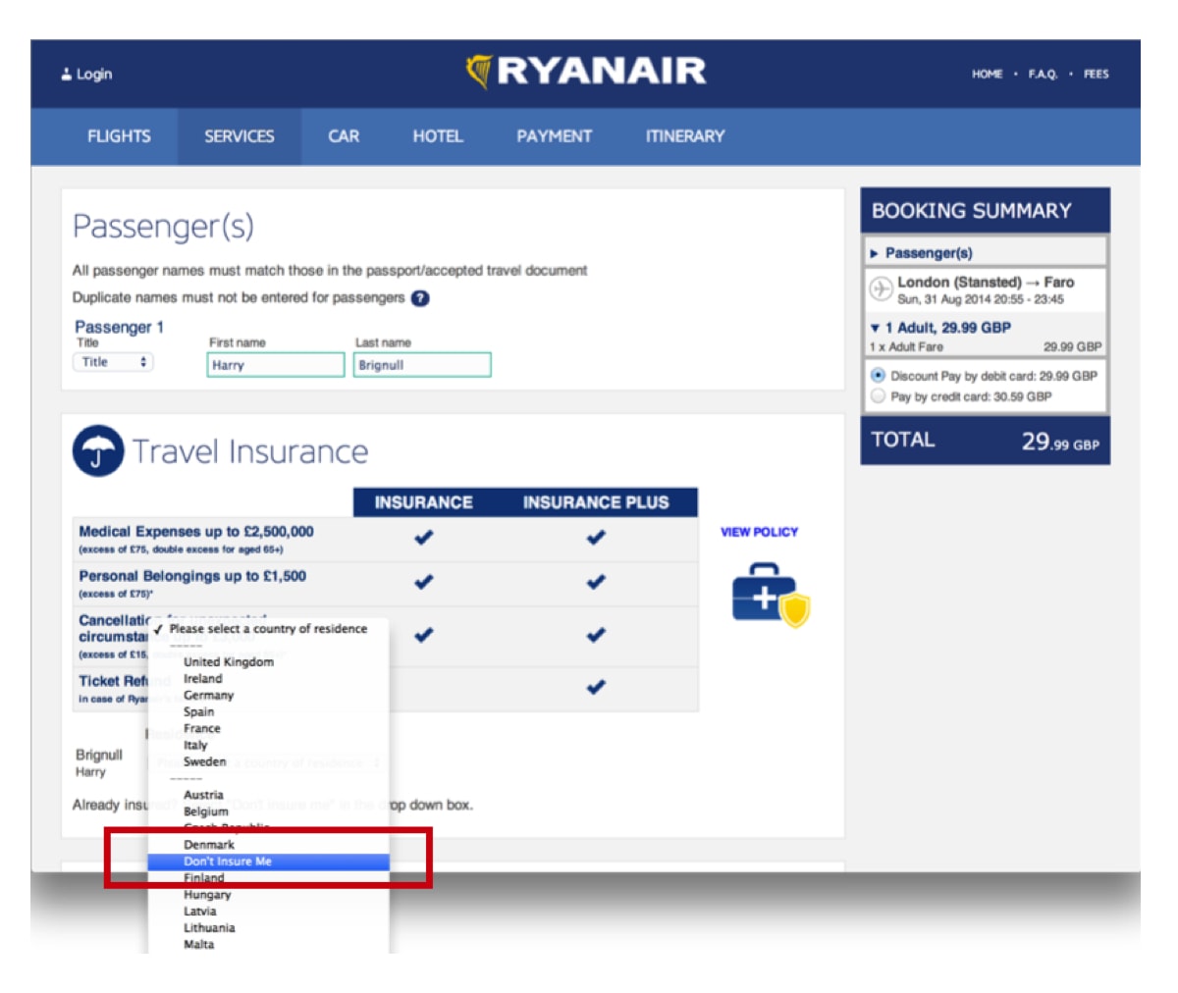Click the Ryanair harp logo
1178x993 pixels.
pos(480,69)
